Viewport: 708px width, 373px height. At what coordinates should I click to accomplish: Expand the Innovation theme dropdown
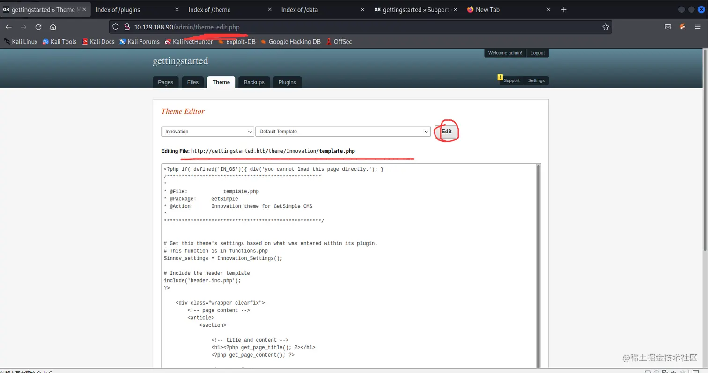(x=207, y=132)
